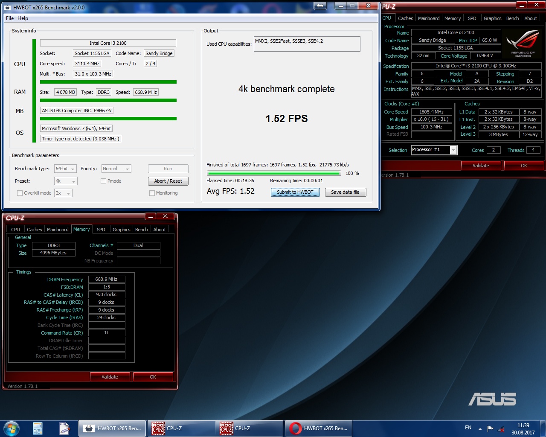The image size is (546, 437).
Task: Click the Save data file button
Action: [345, 192]
